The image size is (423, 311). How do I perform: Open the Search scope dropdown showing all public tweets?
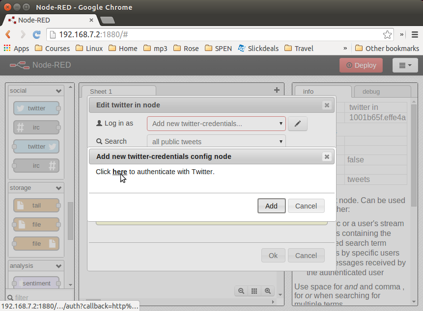click(216, 141)
